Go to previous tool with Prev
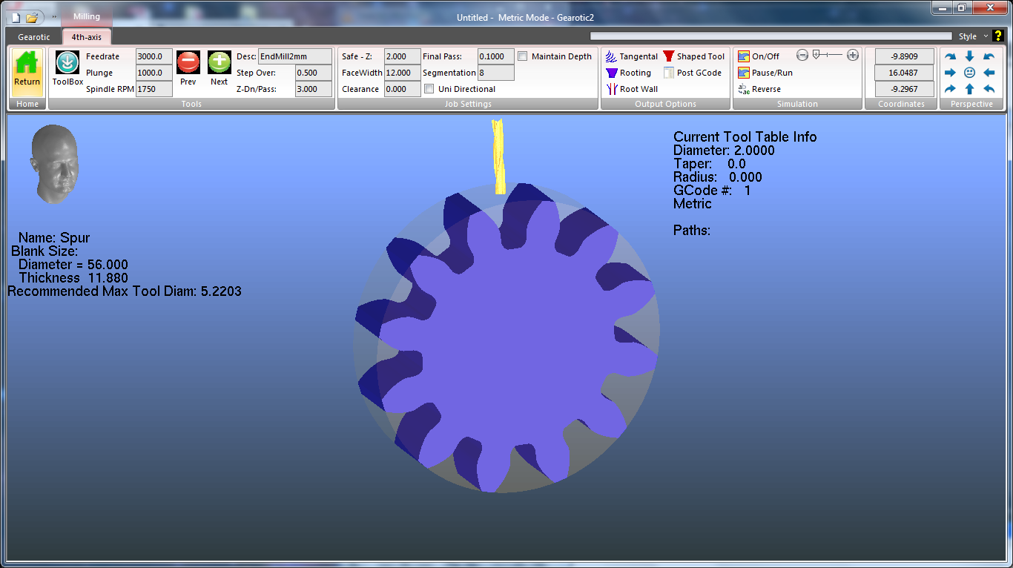 (x=188, y=64)
